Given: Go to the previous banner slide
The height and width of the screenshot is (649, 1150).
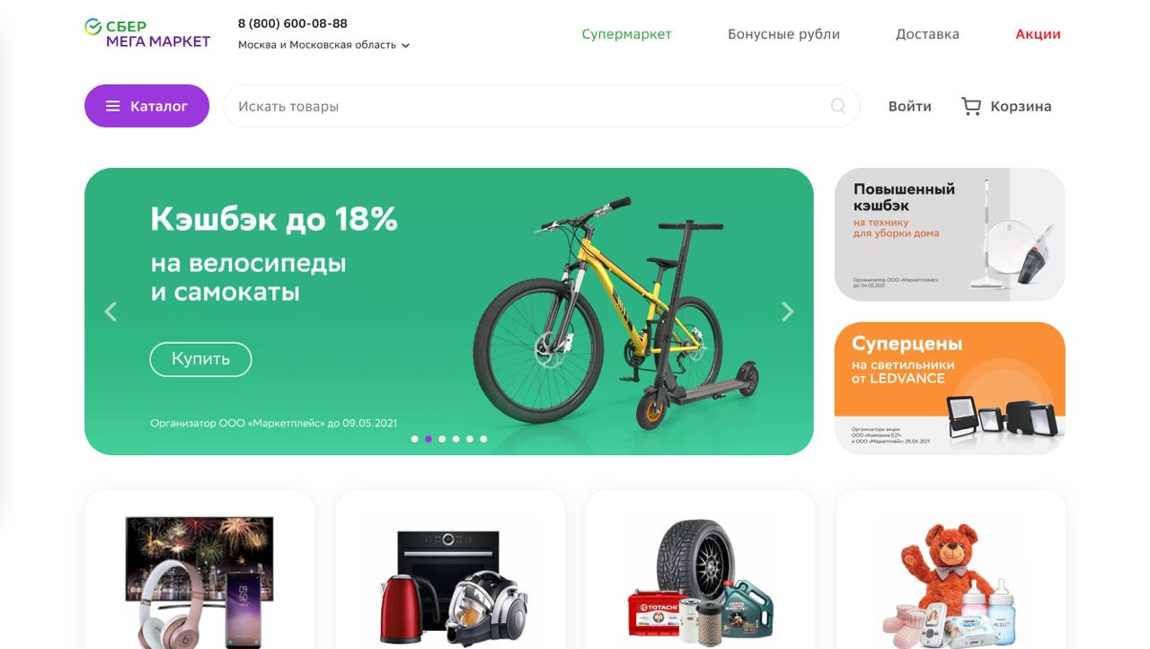Looking at the screenshot, I should (111, 311).
